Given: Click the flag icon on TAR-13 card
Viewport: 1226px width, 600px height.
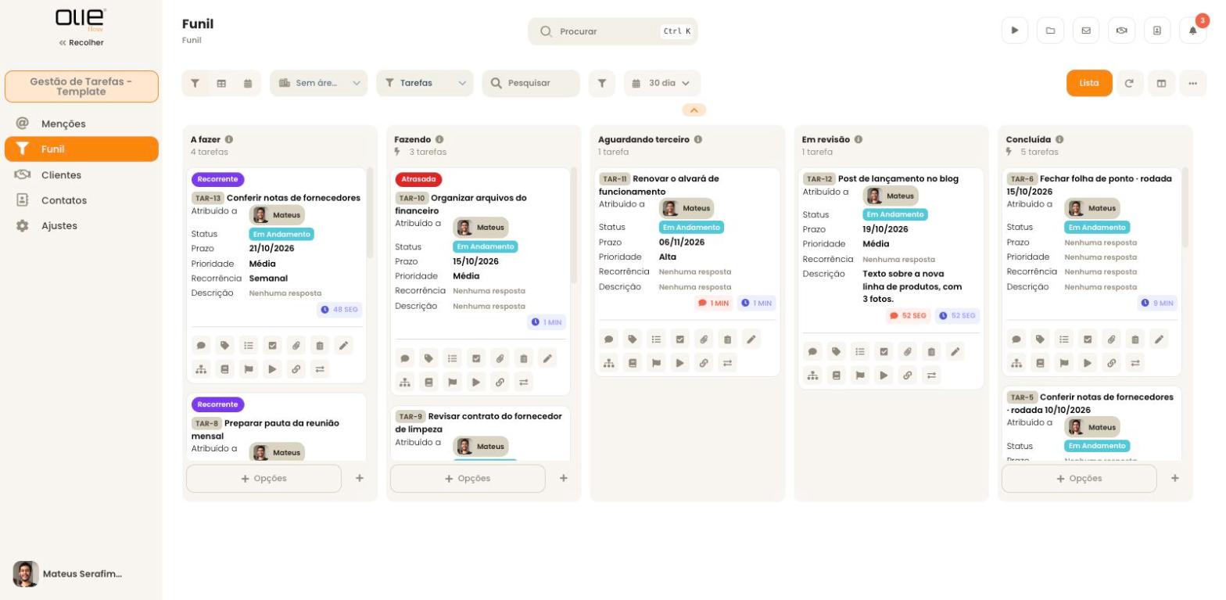Looking at the screenshot, I should click(249, 368).
